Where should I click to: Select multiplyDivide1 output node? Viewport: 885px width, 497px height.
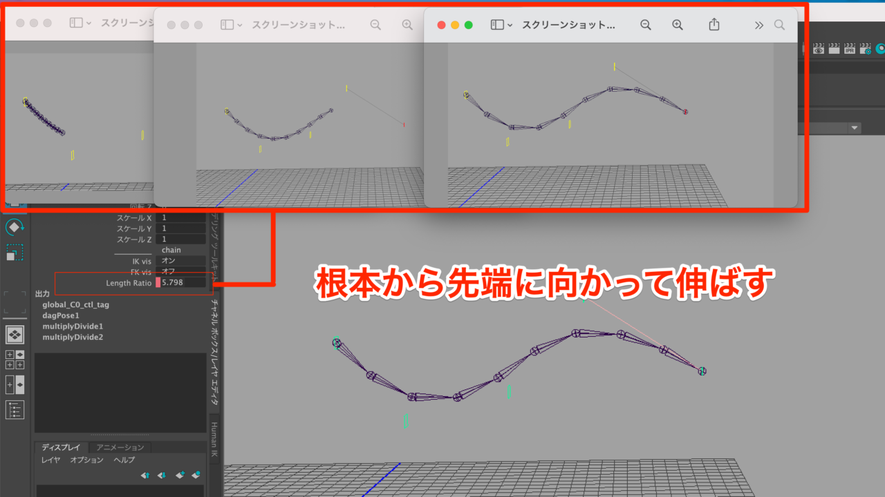point(73,326)
